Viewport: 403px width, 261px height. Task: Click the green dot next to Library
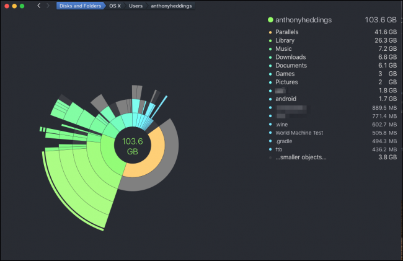tap(270, 40)
